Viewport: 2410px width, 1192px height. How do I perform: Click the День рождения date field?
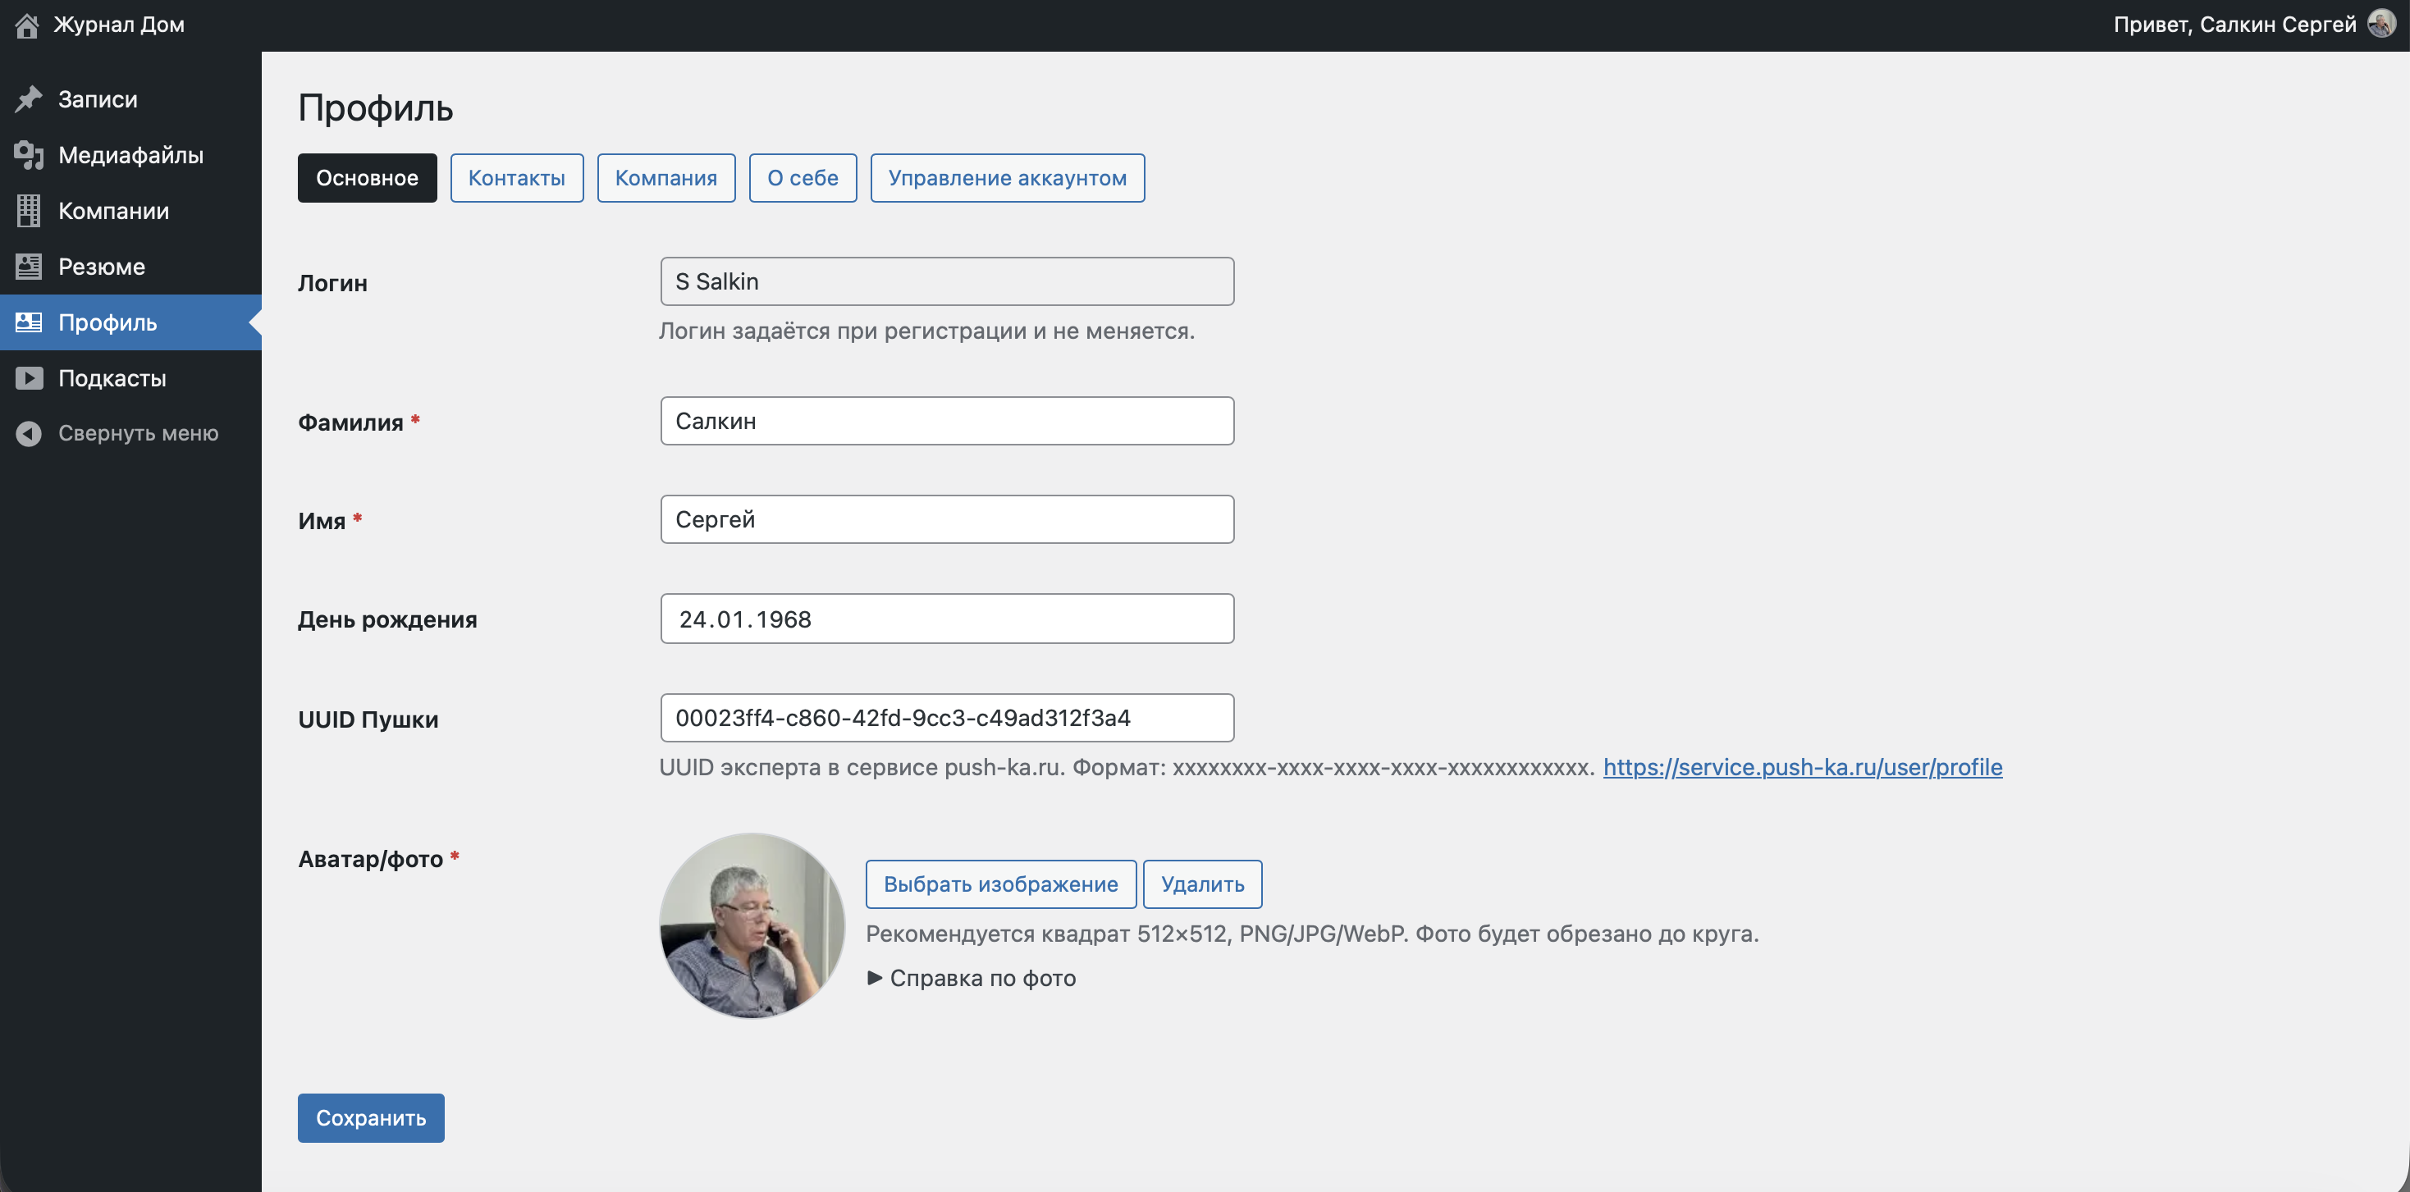946,619
